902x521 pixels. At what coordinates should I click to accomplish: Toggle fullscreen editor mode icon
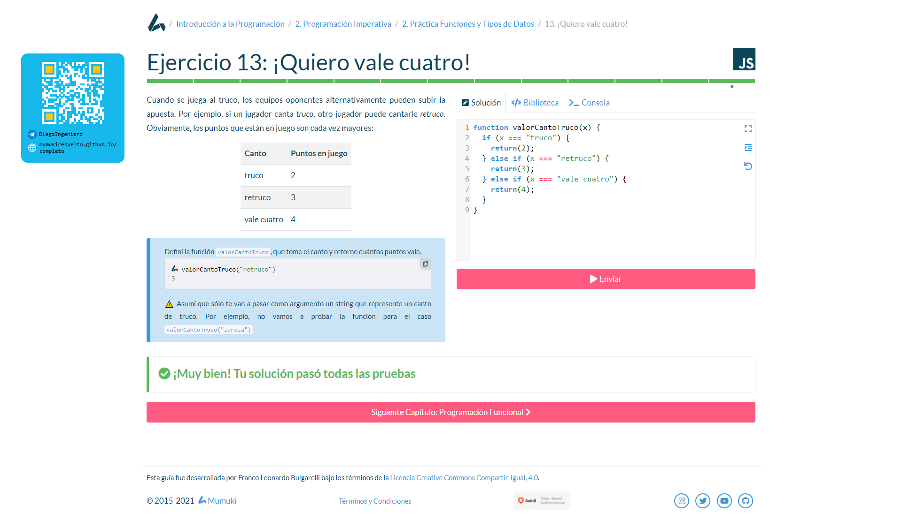coord(748,128)
